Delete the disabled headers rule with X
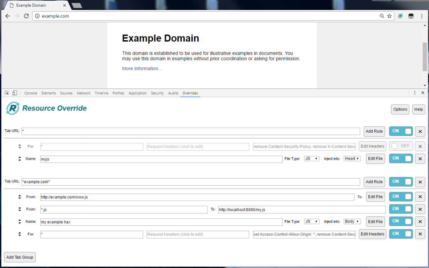Viewport: 429px width, 268px height. (420, 146)
